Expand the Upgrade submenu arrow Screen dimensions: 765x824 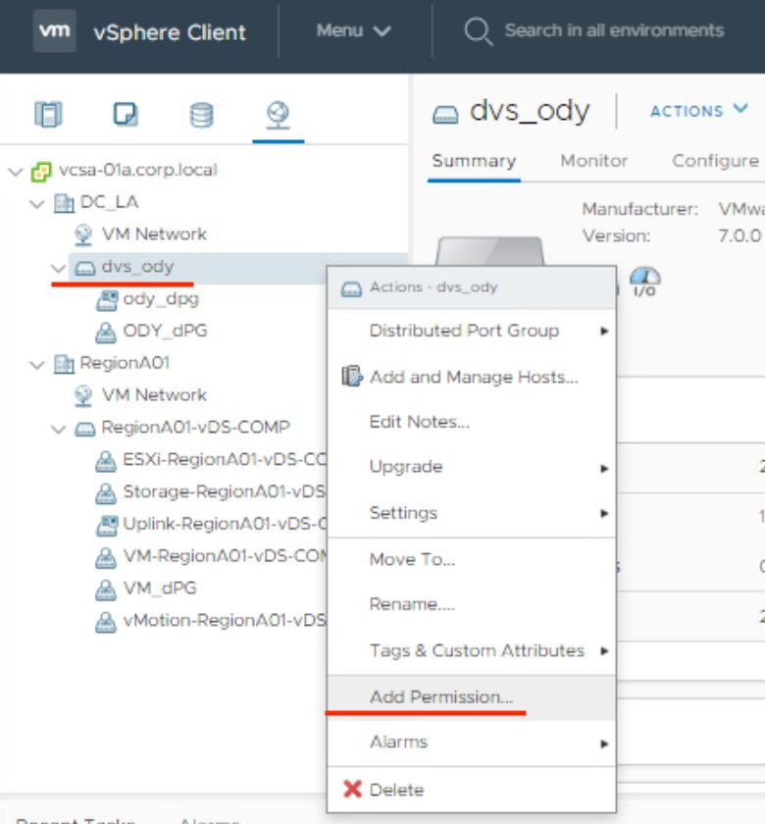pyautogui.click(x=604, y=468)
